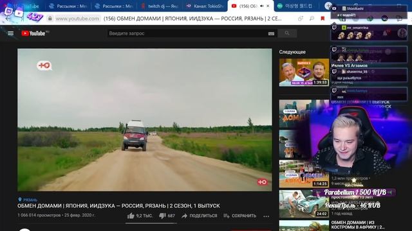Image resolution: width=412 pixels, height=231 pixels.
Task: Click the РЯЗАНЬ location link
Action: click(x=28, y=200)
